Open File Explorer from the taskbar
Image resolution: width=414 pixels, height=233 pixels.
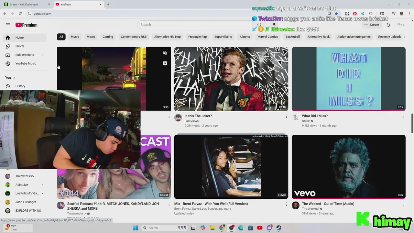212,228
